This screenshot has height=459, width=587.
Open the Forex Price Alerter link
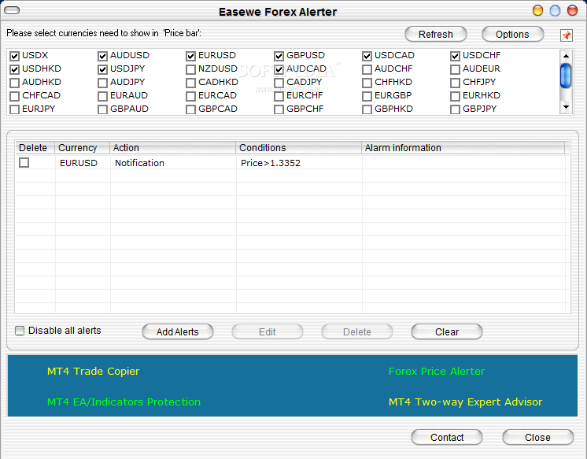point(437,372)
